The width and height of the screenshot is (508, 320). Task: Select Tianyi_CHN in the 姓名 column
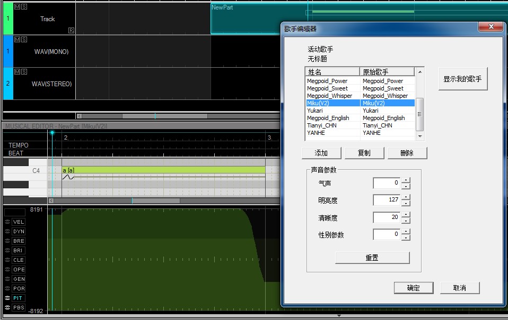(322, 125)
